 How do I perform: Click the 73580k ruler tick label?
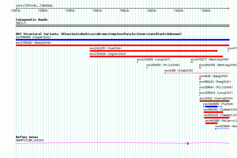point(43,11)
